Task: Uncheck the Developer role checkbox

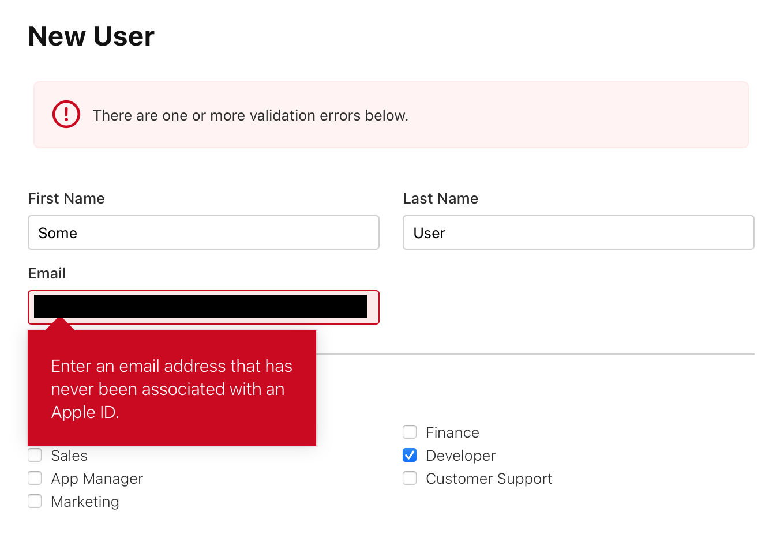Action: [x=410, y=455]
